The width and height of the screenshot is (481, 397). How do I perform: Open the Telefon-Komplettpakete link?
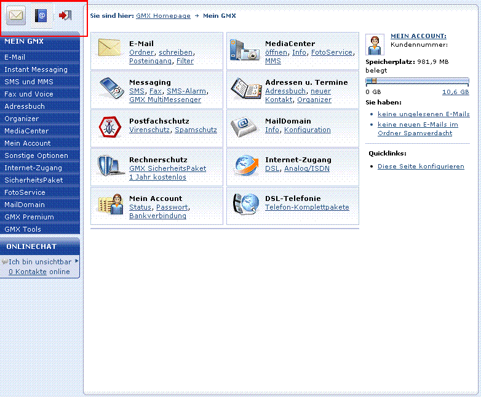[x=307, y=207]
